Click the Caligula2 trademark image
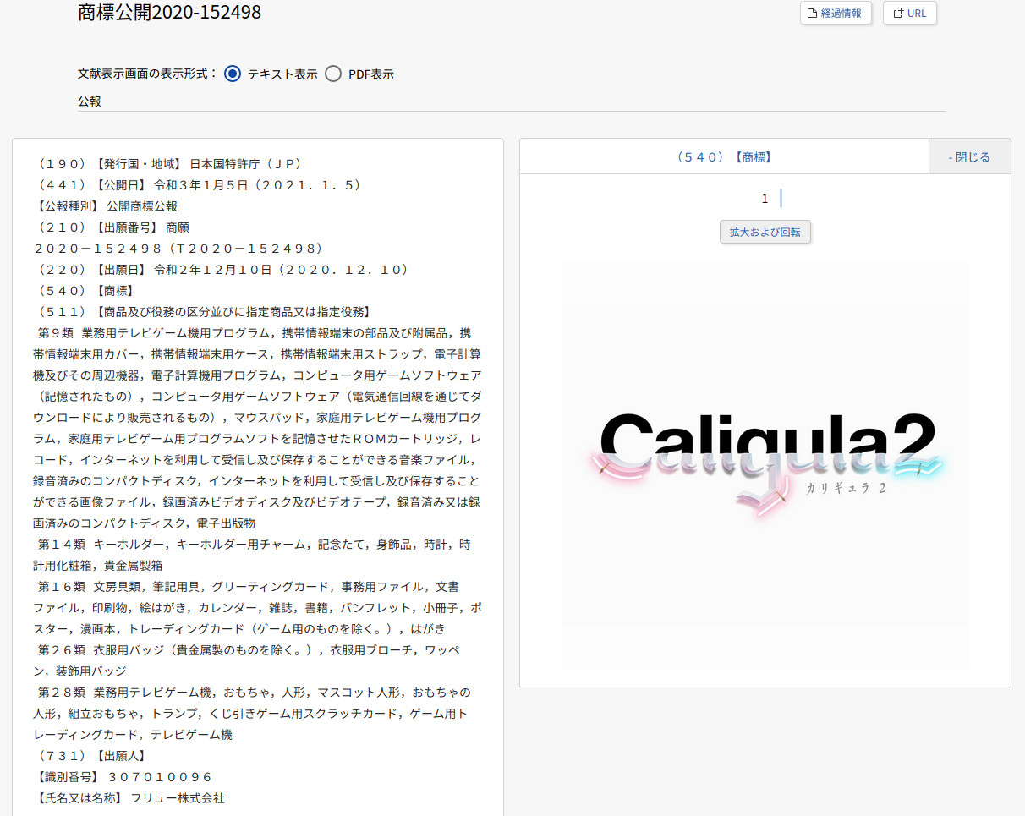The image size is (1025, 816). (x=765, y=464)
